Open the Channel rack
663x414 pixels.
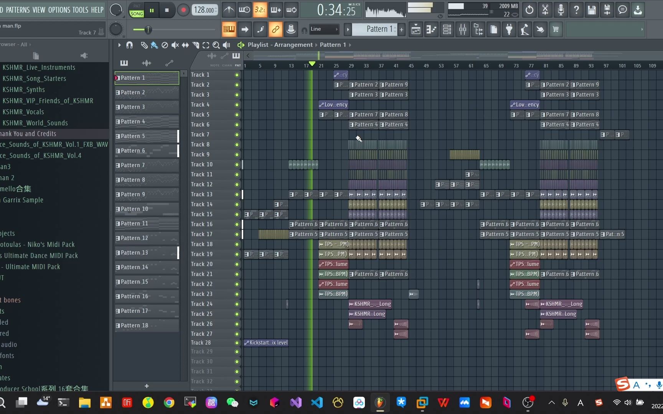coord(447,29)
